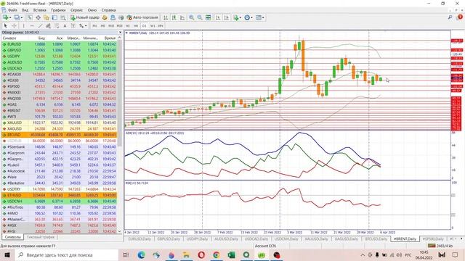465x261 pixels.
Task: Open the New Chart toolbar icon
Action: pyautogui.click(x=5, y=17)
